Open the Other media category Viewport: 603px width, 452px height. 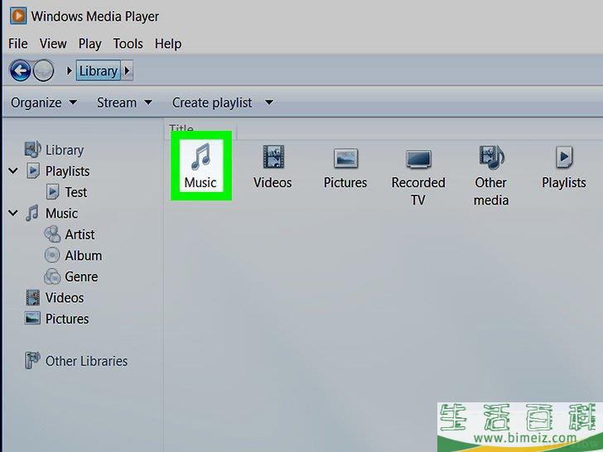pyautogui.click(x=491, y=176)
